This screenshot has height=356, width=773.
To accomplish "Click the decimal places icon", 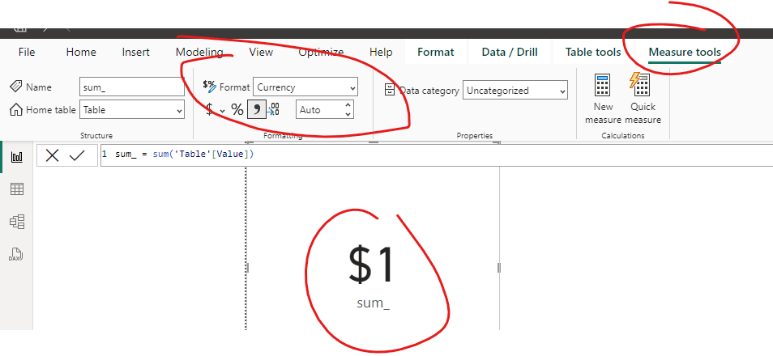I will (274, 109).
